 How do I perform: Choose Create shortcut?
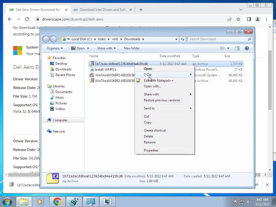(165, 130)
